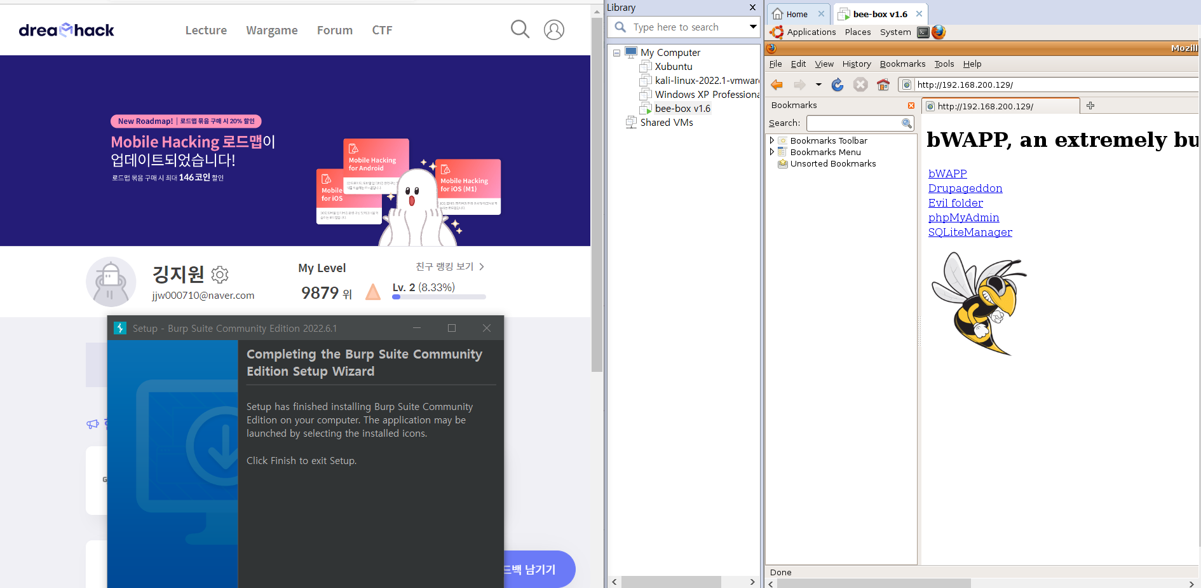
Task: Select Xubuntu virtual machine
Action: pyautogui.click(x=674, y=67)
